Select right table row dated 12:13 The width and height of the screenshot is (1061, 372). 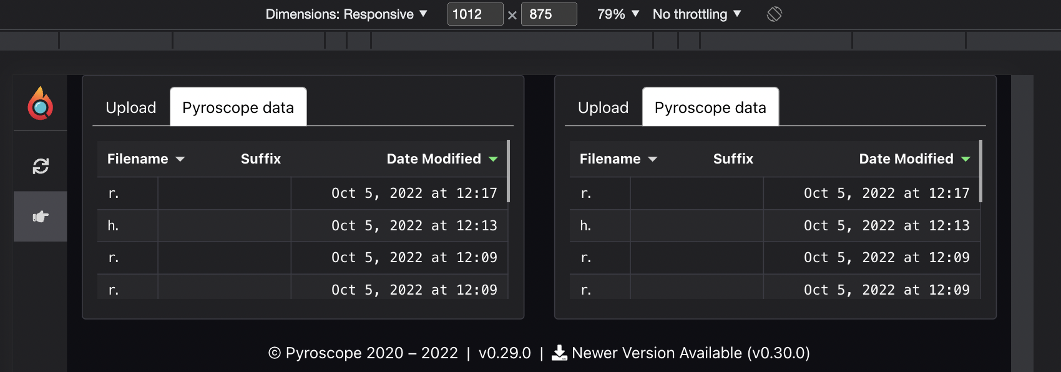775,226
